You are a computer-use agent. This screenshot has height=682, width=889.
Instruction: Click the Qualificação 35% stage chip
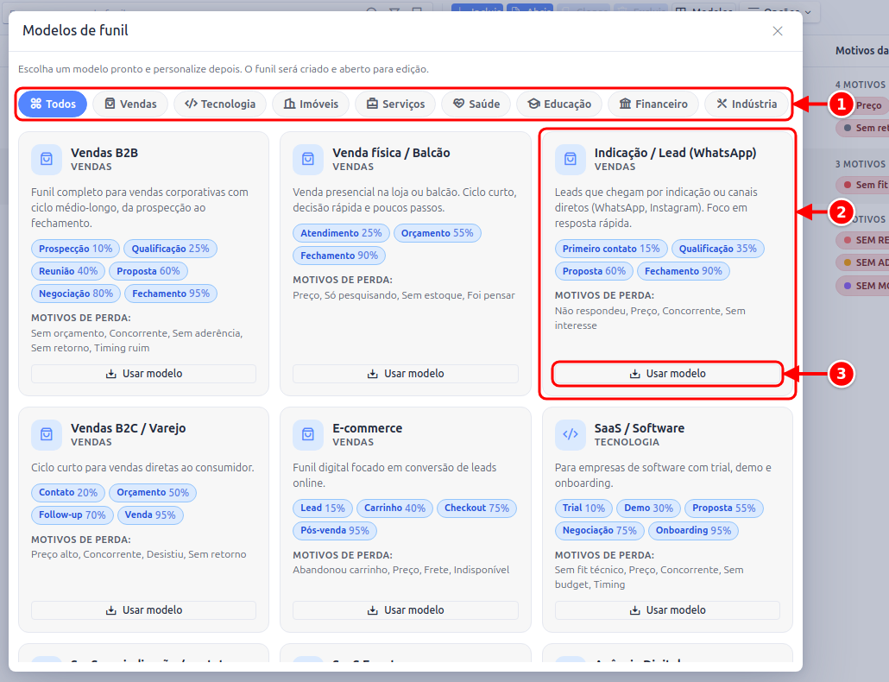(x=718, y=249)
